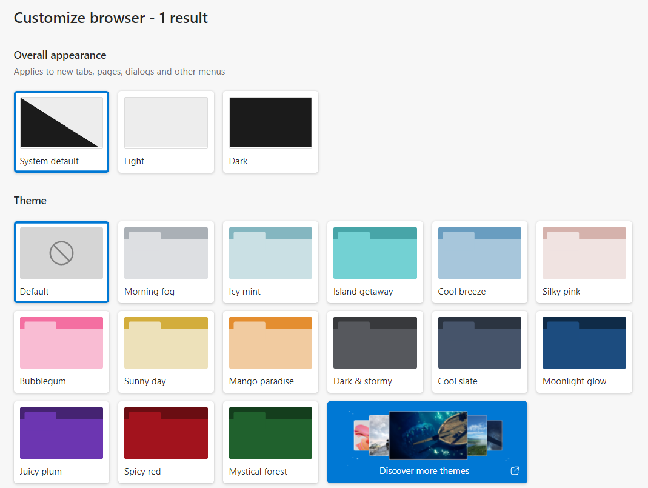
Task: Select the Dark & stormy theme
Action: tap(375, 352)
